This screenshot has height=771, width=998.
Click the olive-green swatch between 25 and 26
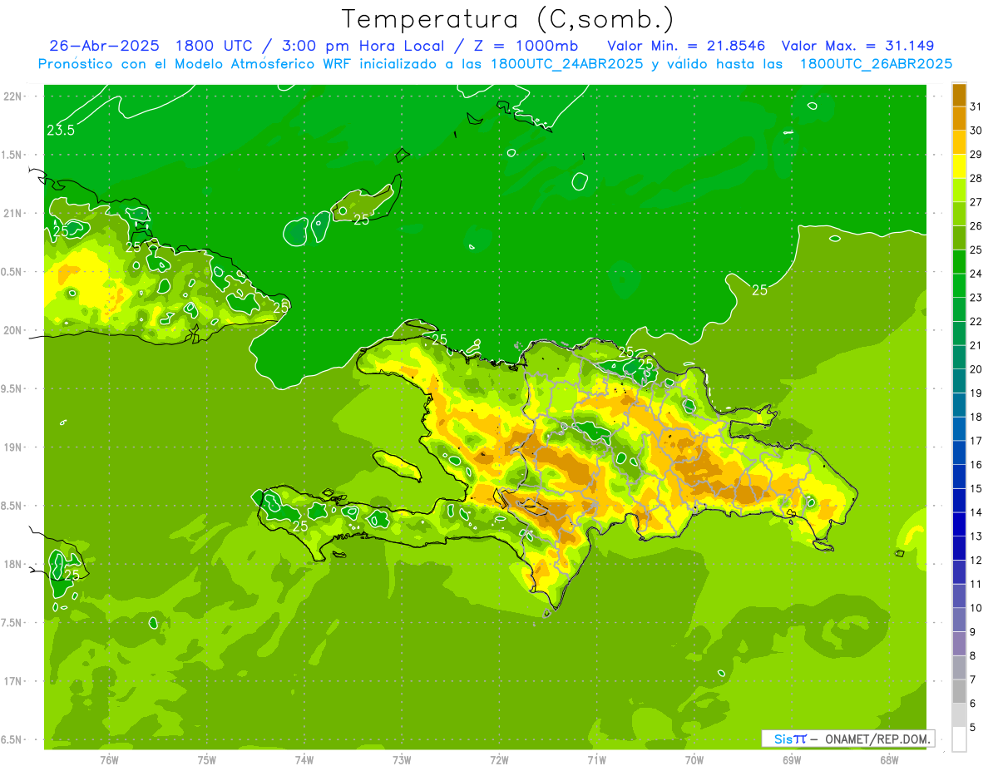point(959,238)
